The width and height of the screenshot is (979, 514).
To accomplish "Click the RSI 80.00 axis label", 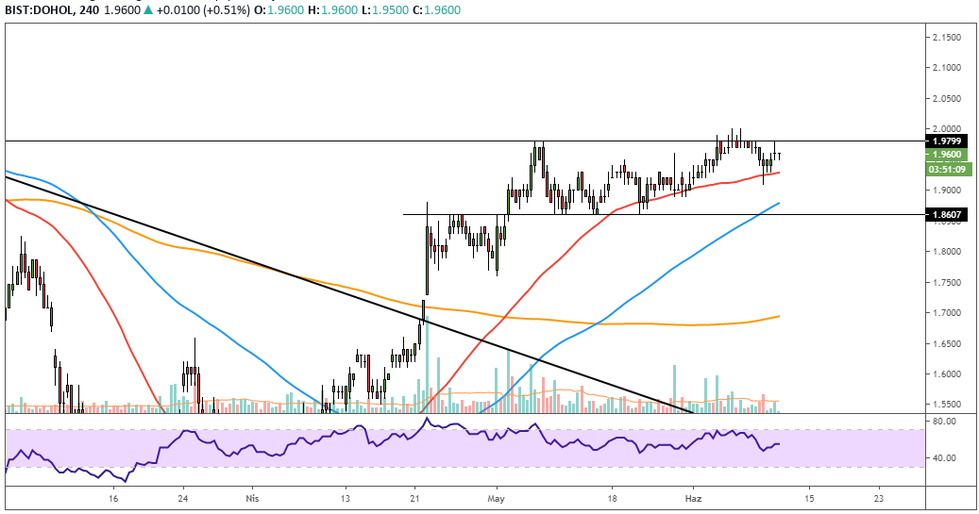I will [x=944, y=421].
